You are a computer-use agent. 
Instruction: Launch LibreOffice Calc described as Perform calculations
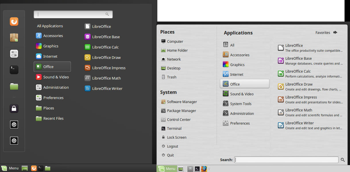click(310, 74)
